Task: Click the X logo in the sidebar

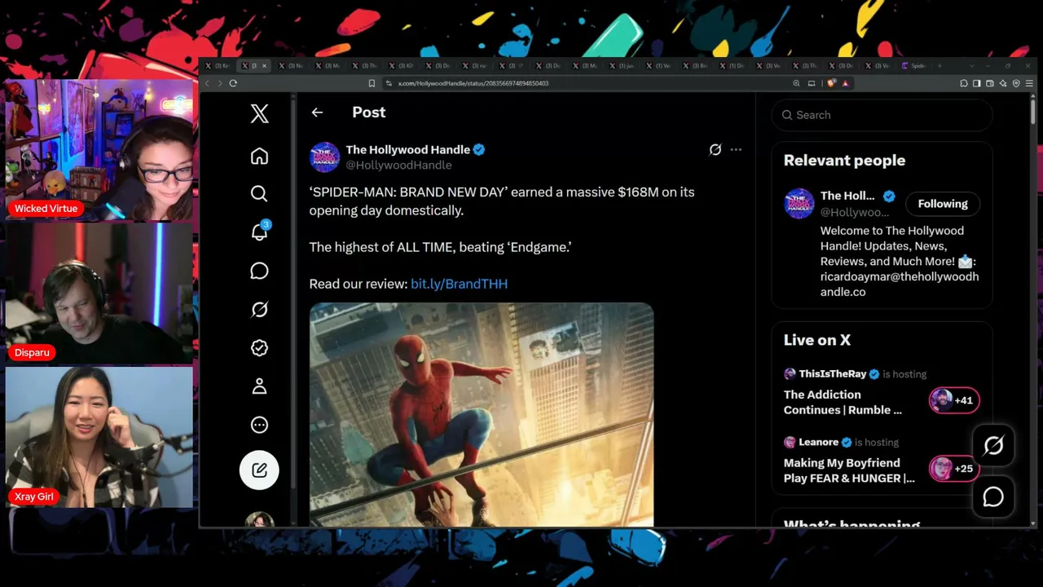Action: pyautogui.click(x=259, y=113)
